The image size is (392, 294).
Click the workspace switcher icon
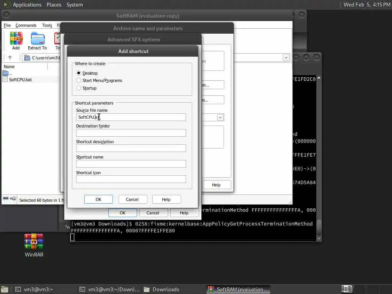point(347,289)
